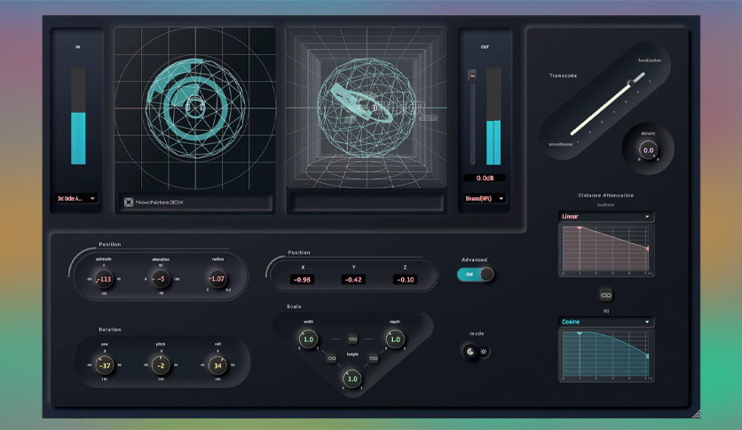Click the link icon between width and depth
The height and width of the screenshot is (430, 742).
click(x=352, y=339)
